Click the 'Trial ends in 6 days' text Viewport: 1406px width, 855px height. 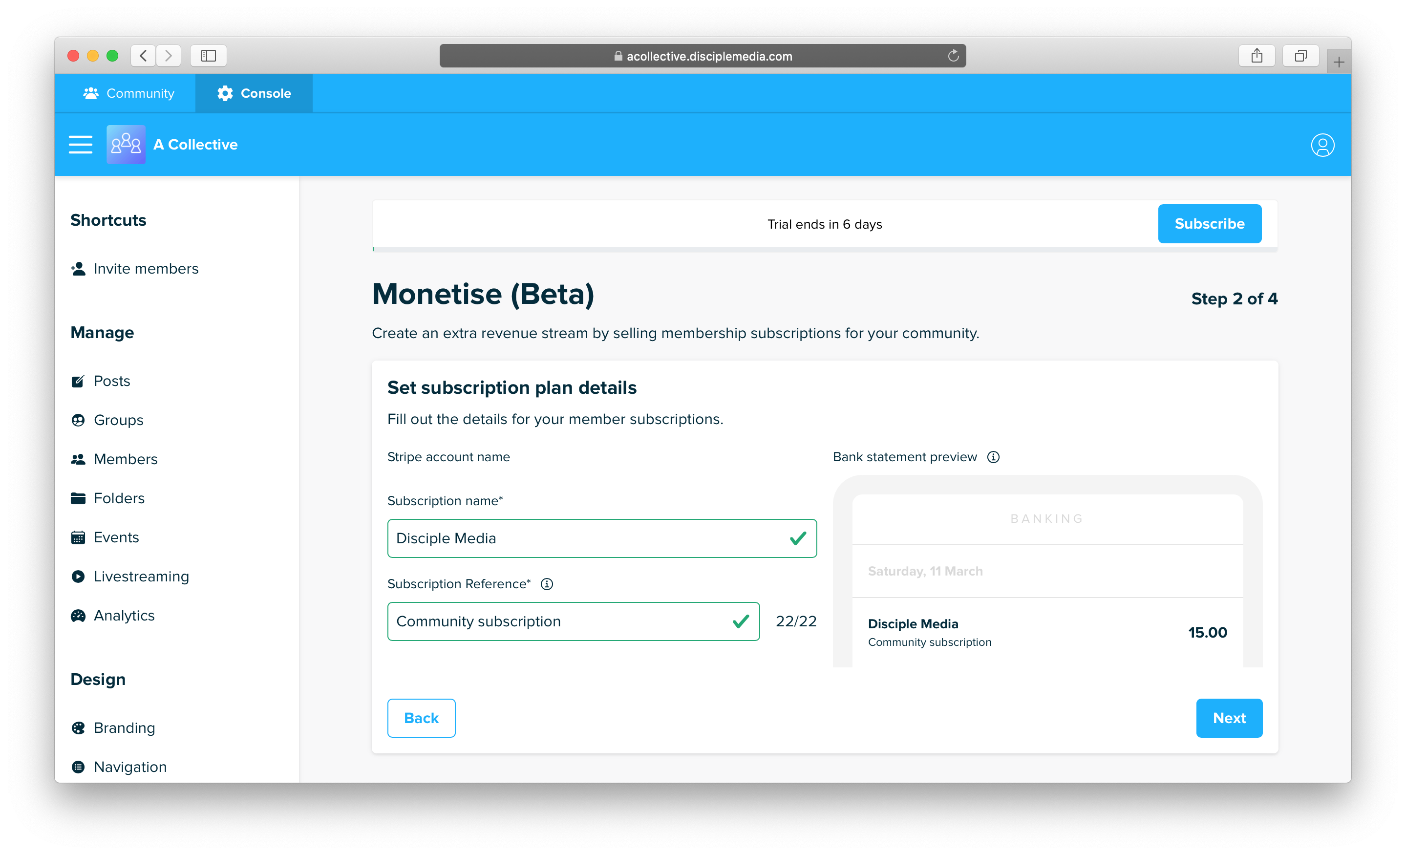tap(825, 224)
